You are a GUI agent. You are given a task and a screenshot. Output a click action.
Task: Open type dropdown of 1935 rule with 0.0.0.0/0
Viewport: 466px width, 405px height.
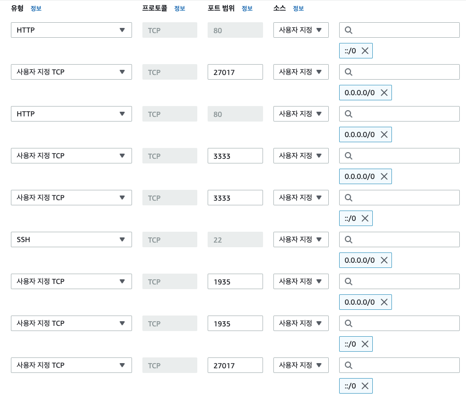coord(71,281)
